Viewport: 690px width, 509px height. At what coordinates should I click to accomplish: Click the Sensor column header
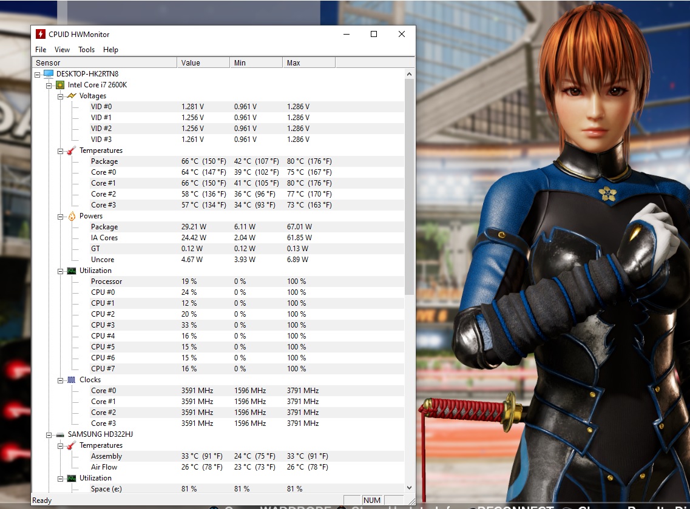[x=105, y=63]
